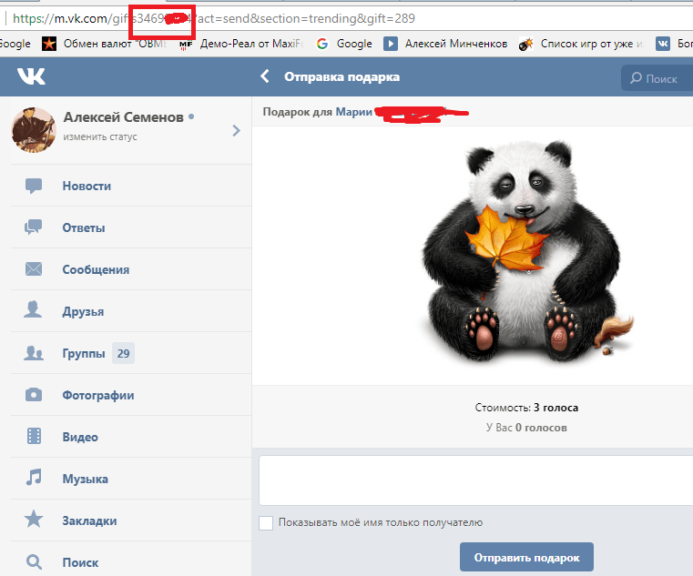
Task: Click У Вас 0 голосов text
Action: 526,428
